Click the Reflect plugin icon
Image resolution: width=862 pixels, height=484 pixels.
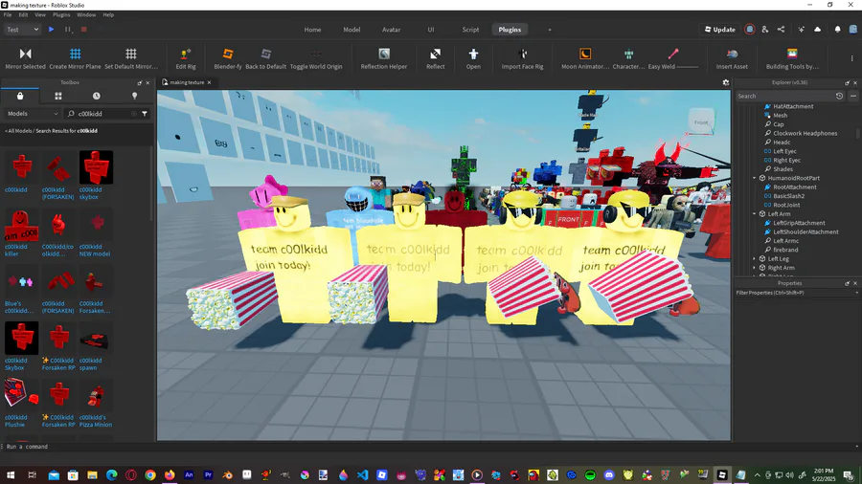[x=436, y=54]
